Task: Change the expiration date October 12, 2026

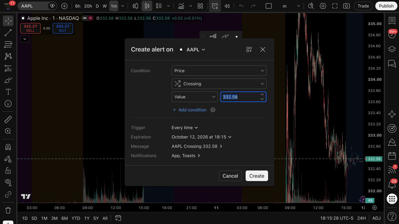Action: pos(201,137)
